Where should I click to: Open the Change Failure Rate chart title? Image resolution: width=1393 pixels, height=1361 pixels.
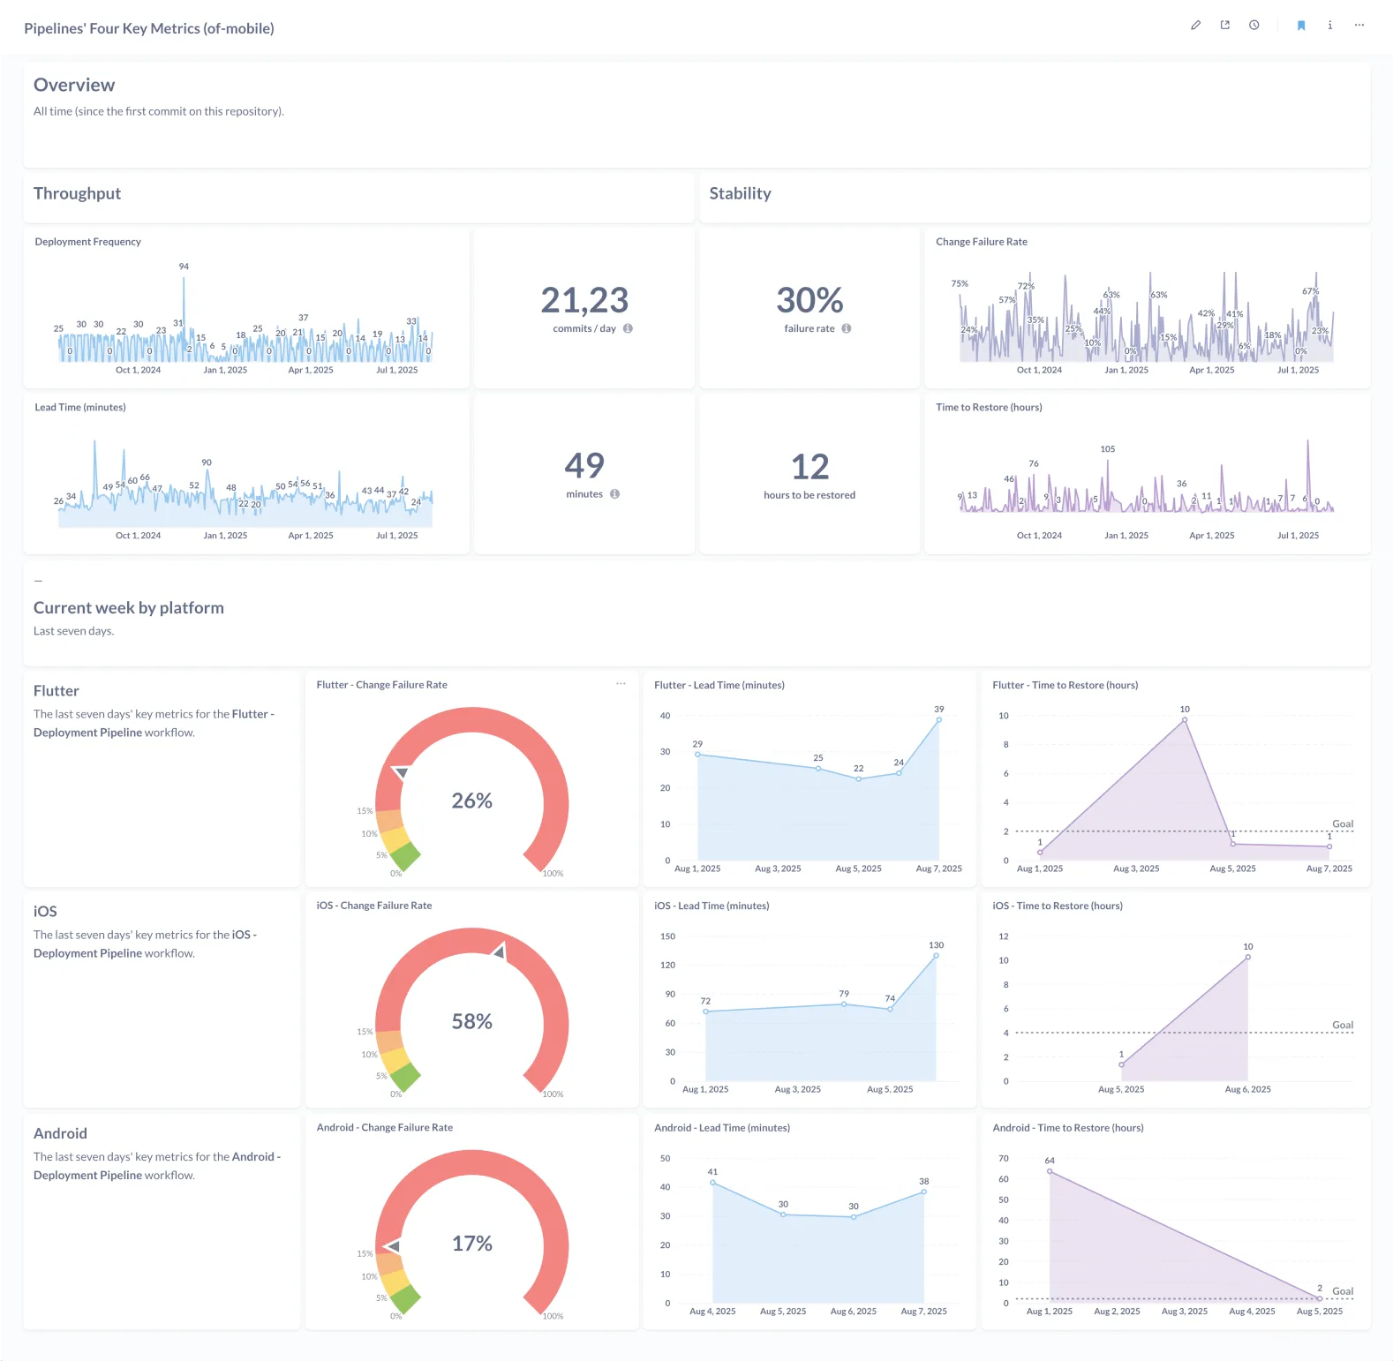click(981, 242)
